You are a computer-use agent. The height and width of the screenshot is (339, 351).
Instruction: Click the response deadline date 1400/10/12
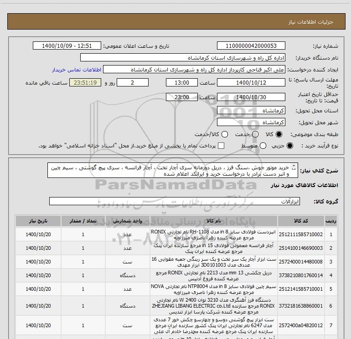(251, 83)
